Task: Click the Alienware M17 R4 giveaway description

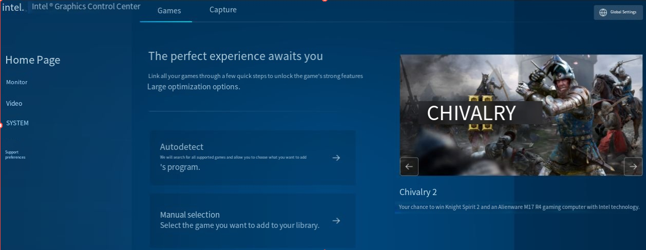Action: coord(519,207)
